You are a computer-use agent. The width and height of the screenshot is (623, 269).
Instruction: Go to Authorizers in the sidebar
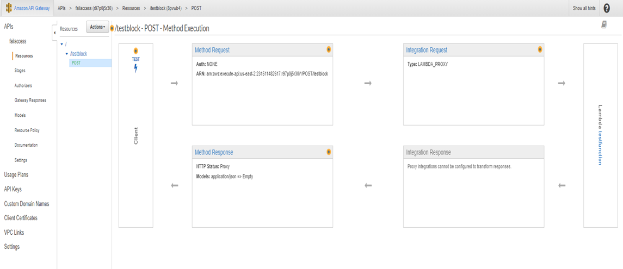(x=23, y=86)
